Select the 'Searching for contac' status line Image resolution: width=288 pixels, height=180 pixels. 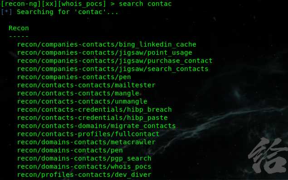pyautogui.click(x=59, y=12)
